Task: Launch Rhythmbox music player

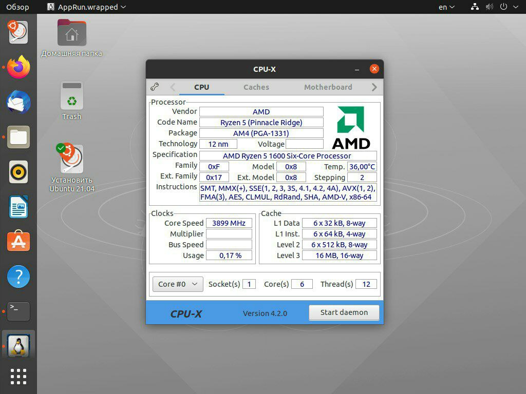Action: pyautogui.click(x=18, y=172)
